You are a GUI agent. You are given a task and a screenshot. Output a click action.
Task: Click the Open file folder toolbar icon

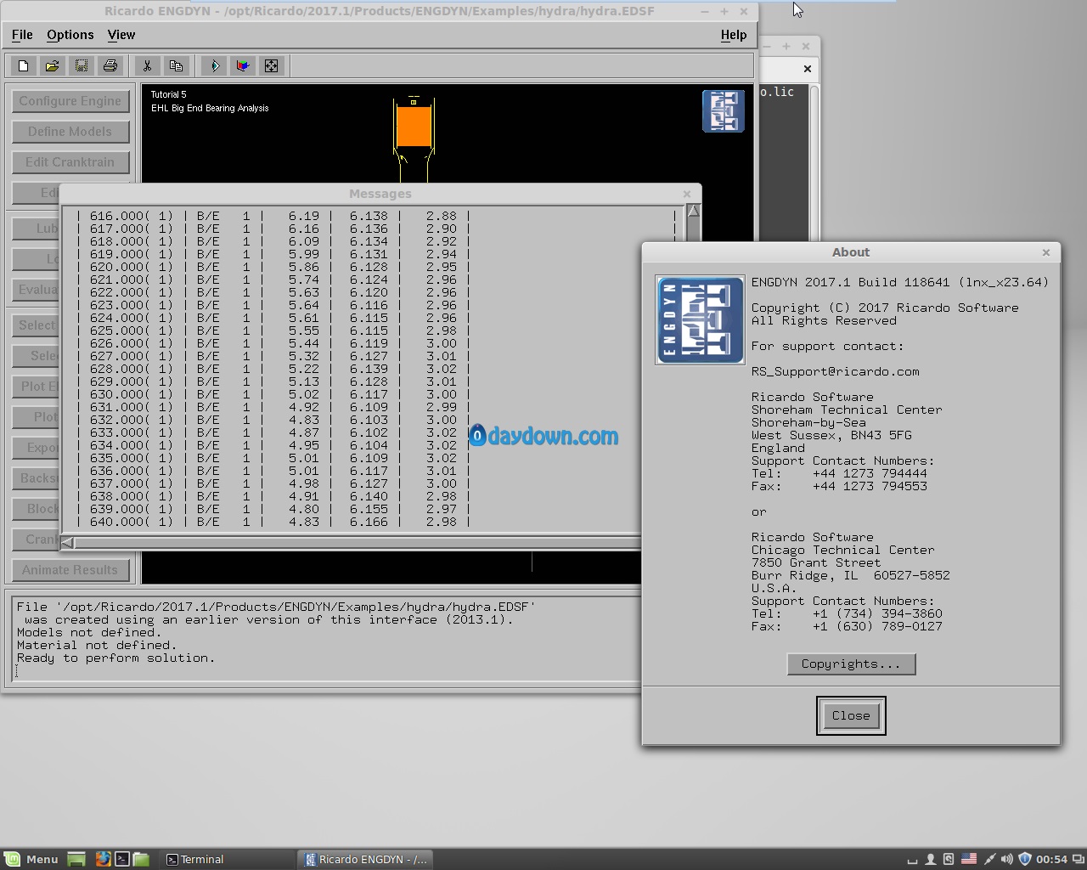pos(53,65)
